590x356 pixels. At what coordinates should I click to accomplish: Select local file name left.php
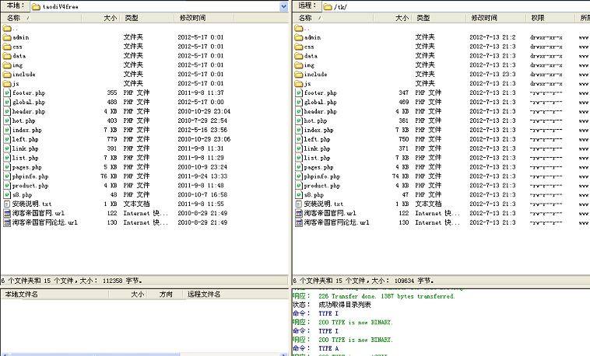pos(25,139)
